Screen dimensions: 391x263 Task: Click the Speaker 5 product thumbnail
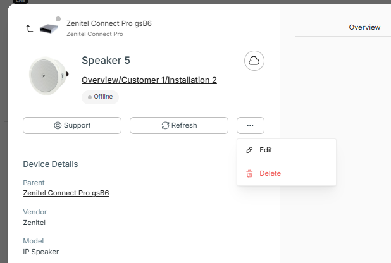pyautogui.click(x=49, y=75)
